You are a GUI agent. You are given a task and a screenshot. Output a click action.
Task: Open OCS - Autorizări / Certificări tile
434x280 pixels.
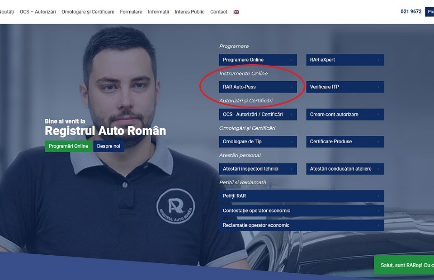(x=258, y=115)
